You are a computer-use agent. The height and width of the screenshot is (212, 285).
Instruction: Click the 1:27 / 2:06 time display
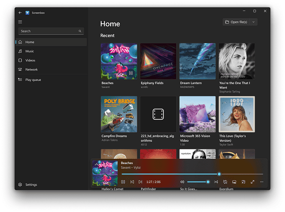point(153,182)
